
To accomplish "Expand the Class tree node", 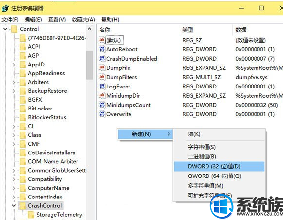I will tap(14, 135).
